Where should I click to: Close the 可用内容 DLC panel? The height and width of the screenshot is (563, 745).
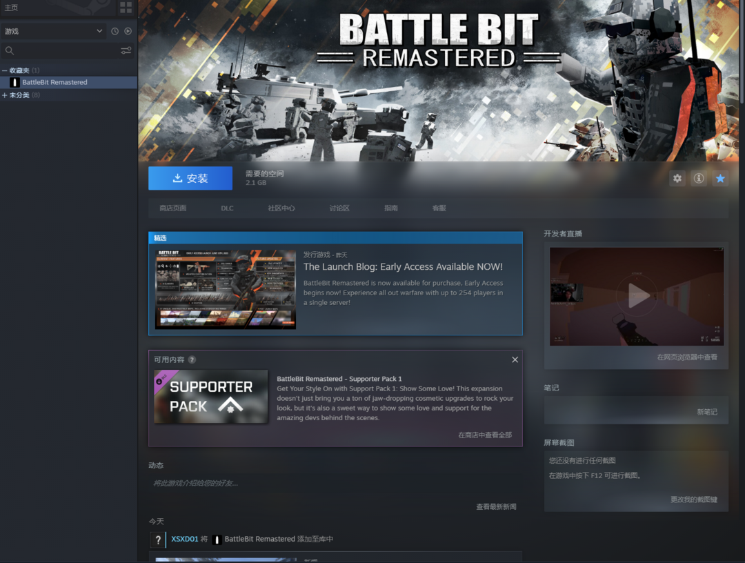pyautogui.click(x=515, y=359)
